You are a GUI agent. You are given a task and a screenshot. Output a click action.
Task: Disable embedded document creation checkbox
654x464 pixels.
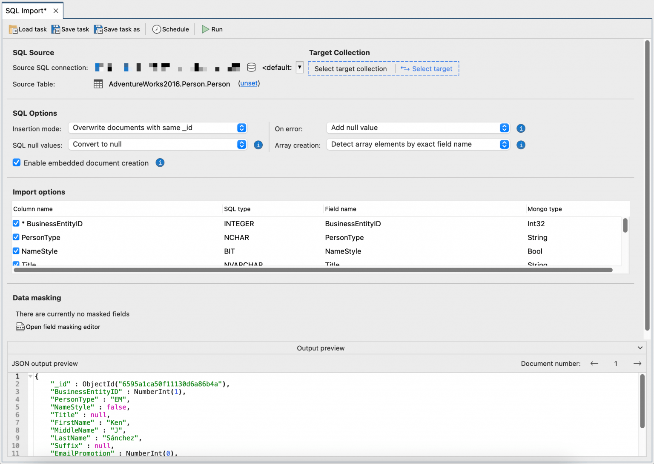(x=17, y=163)
